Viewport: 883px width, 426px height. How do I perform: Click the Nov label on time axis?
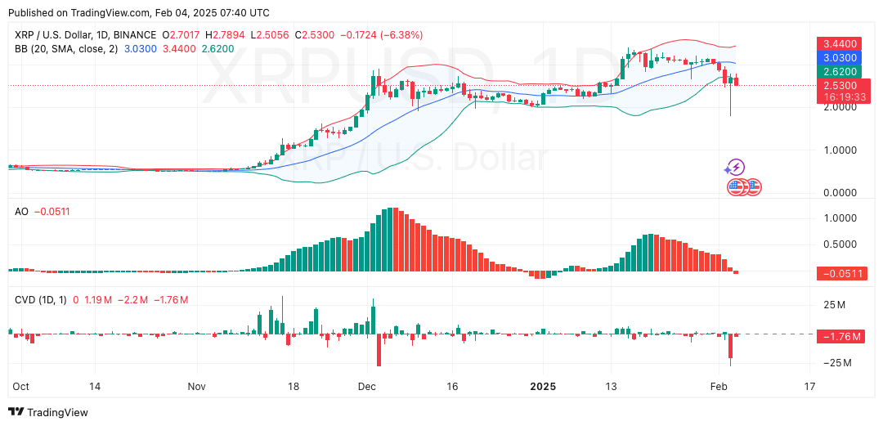pyautogui.click(x=197, y=386)
